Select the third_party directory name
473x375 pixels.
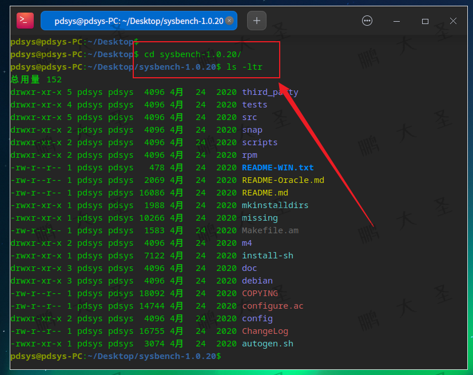(268, 91)
